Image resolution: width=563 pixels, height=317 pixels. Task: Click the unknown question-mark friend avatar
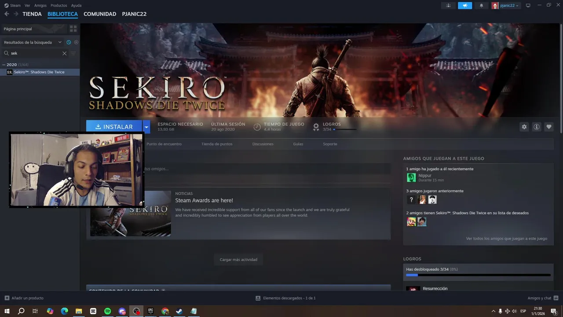[411, 199]
